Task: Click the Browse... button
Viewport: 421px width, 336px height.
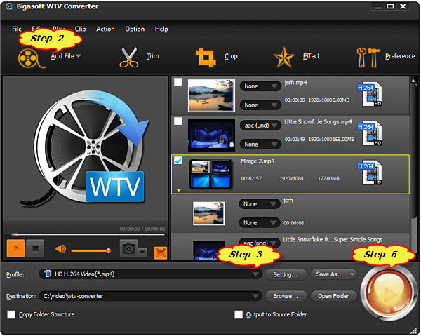Action: point(286,296)
